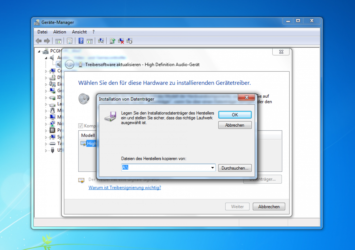Click the Weiter button in wizard
355x250 pixels.
point(237,206)
